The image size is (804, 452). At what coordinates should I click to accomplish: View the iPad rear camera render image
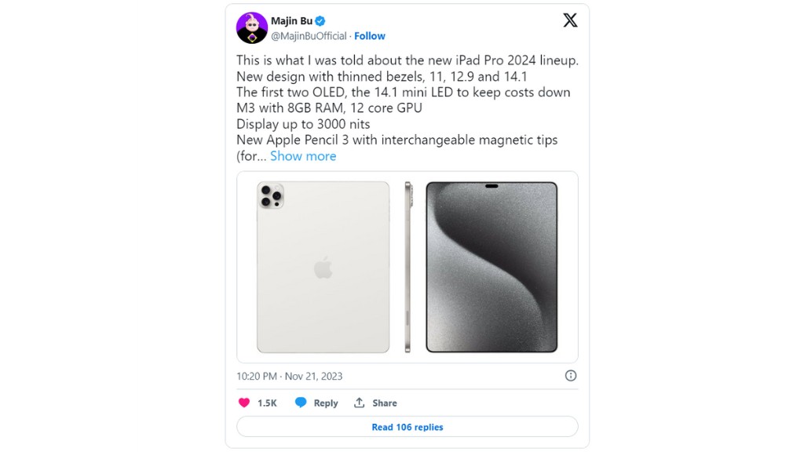pyautogui.click(x=323, y=267)
